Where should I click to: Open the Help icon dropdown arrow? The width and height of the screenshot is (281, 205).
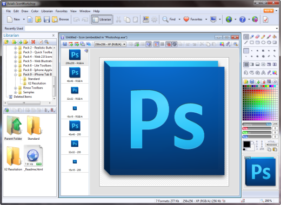point(249,19)
